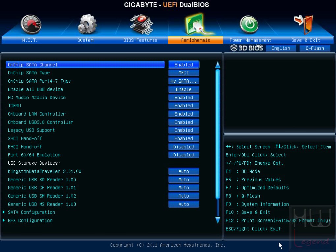336x252 pixels.
Task: Click the scroll up arrow
Action: pos(218,65)
